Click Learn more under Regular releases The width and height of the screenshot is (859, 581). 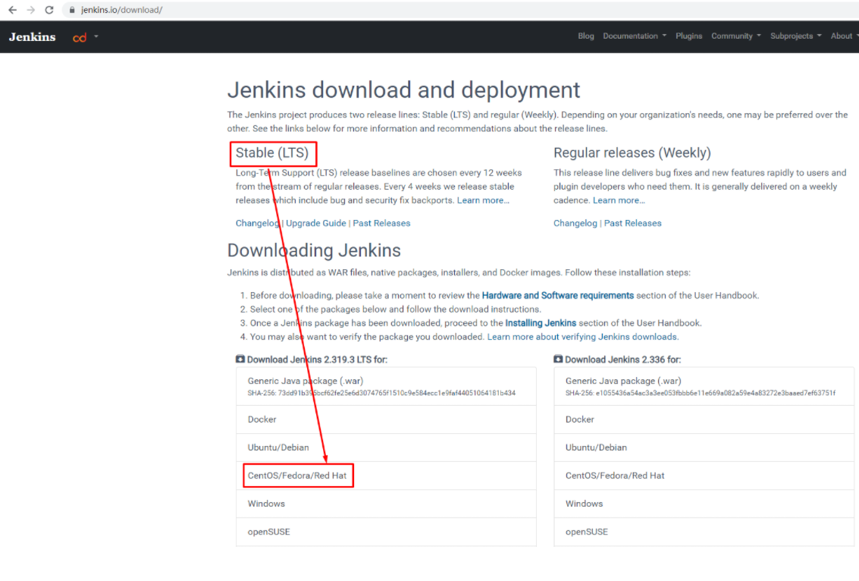[x=619, y=200]
